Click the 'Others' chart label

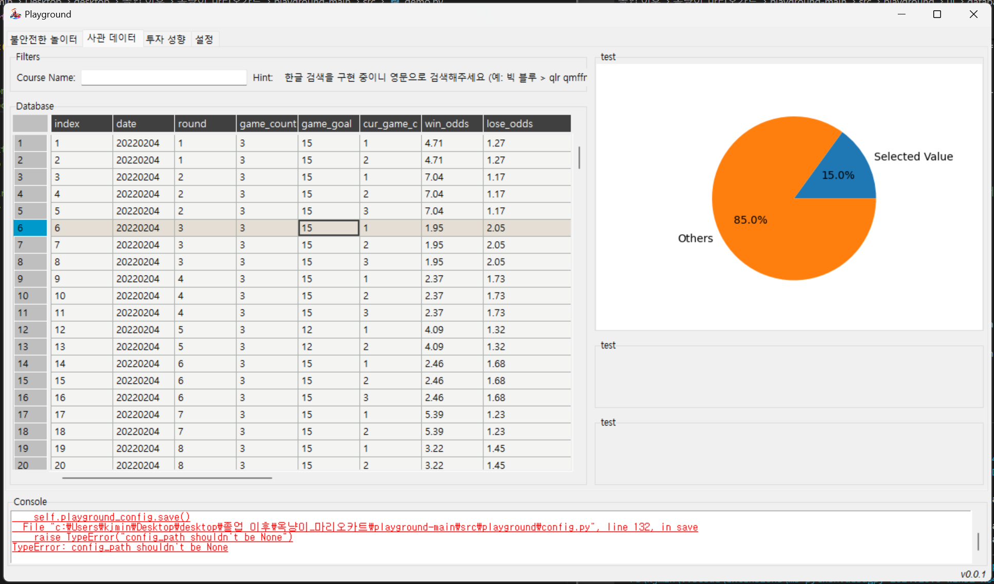coord(695,238)
